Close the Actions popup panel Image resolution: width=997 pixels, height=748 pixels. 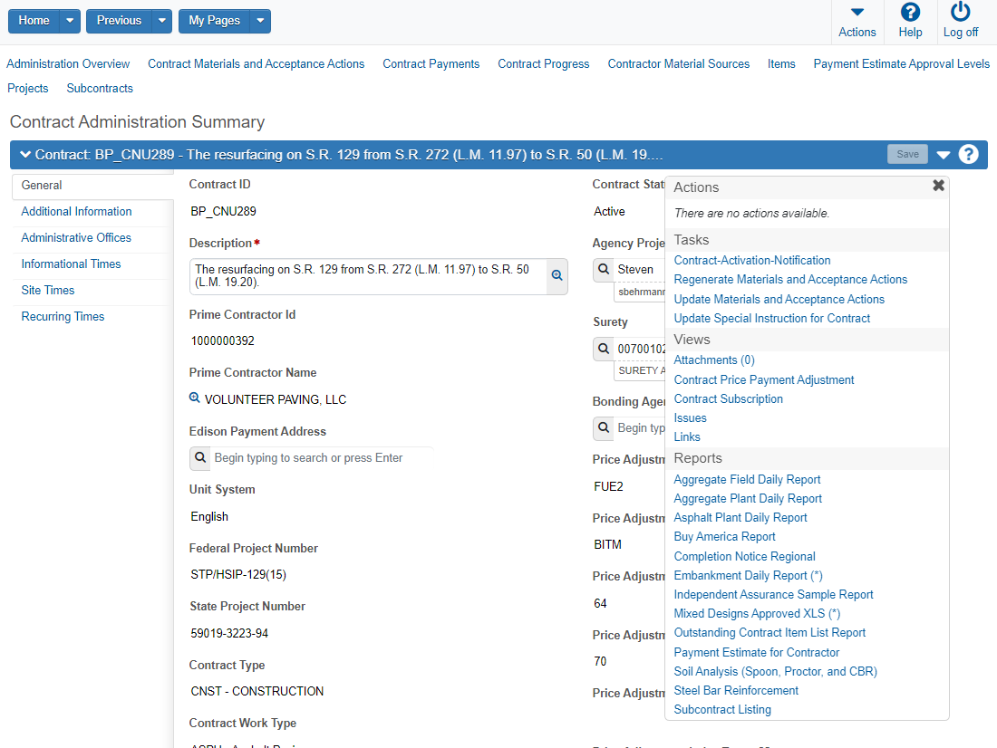938,186
